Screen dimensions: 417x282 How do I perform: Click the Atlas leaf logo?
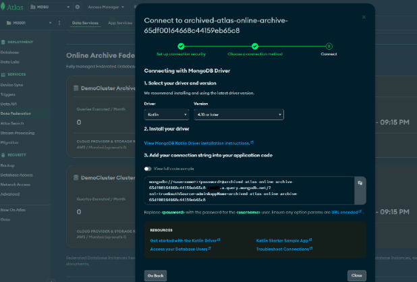pos(3,6)
